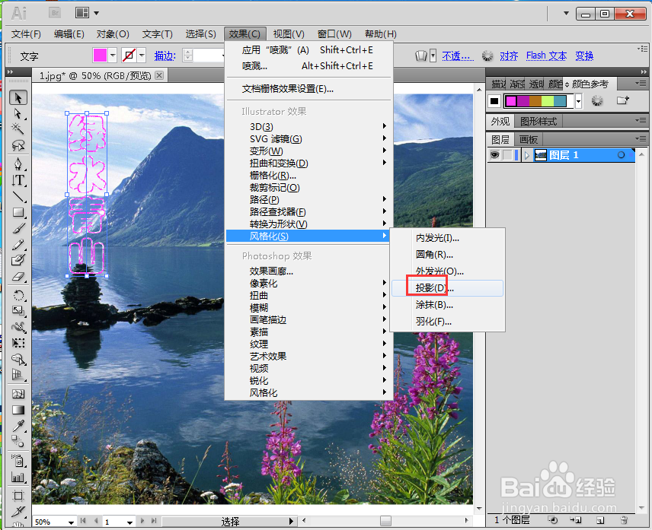The height and width of the screenshot is (530, 652).
Task: Select the Paintbrush tool
Action: (18, 229)
